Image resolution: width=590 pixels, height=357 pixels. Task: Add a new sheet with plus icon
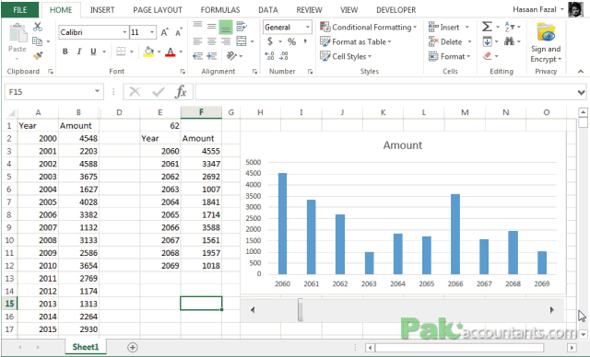tap(133, 347)
